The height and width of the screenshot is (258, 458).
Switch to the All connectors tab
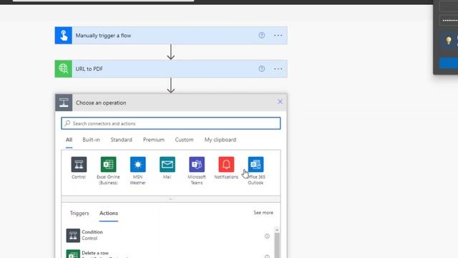point(69,140)
